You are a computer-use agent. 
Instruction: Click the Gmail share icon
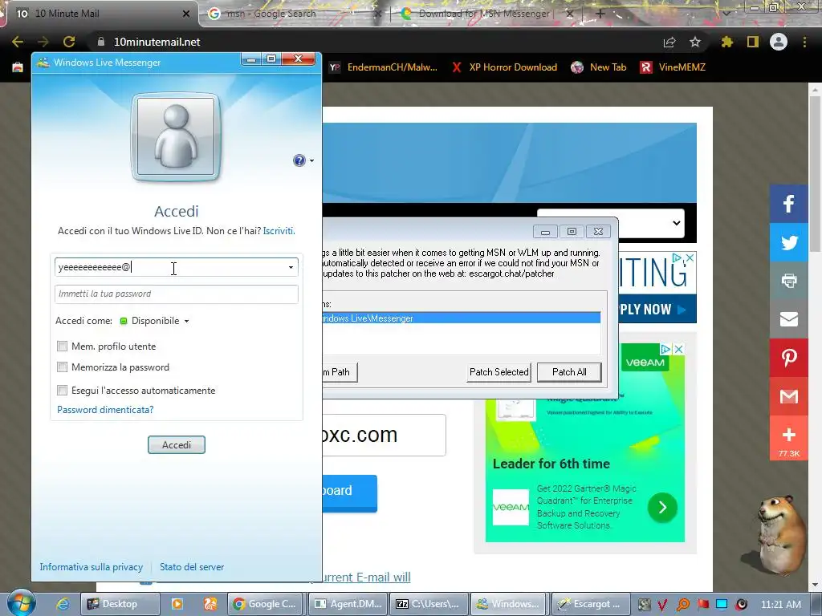tap(788, 396)
